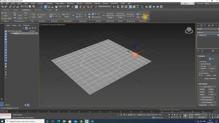Open the Stored Selections ribbon dropdown
This screenshot has width=219, height=123.
[21, 21]
